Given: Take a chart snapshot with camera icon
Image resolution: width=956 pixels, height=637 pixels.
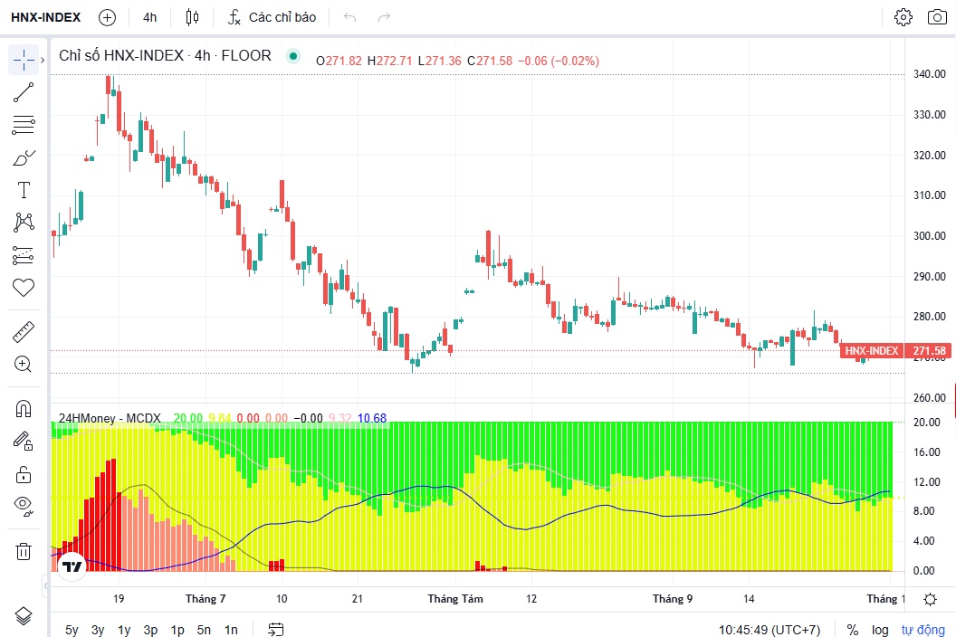Looking at the screenshot, I should click(x=937, y=17).
